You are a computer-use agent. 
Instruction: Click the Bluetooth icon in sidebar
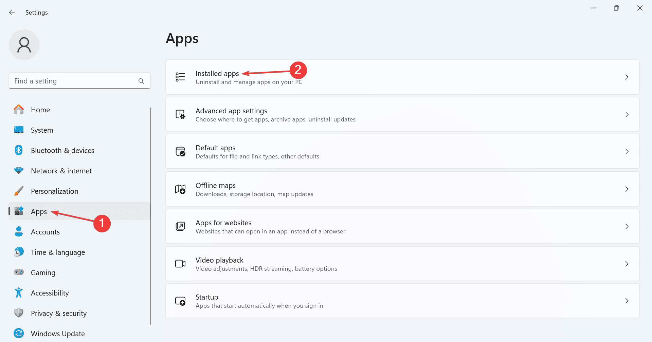pos(19,150)
